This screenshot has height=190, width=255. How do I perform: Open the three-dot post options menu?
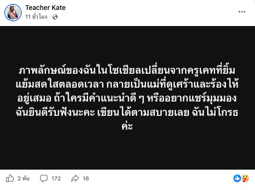242,12
